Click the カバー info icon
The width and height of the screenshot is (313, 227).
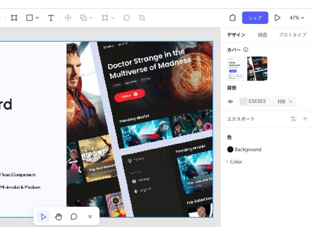pyautogui.click(x=246, y=49)
